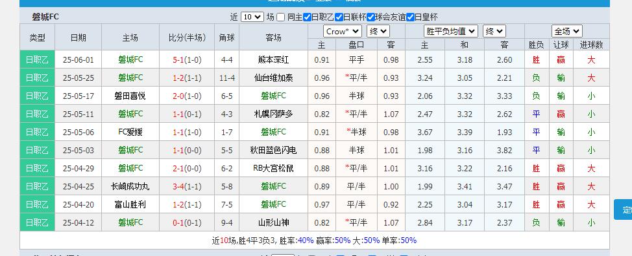The image size is (632, 256).
Task: Click the date 25-05-17
Action: [79, 96]
